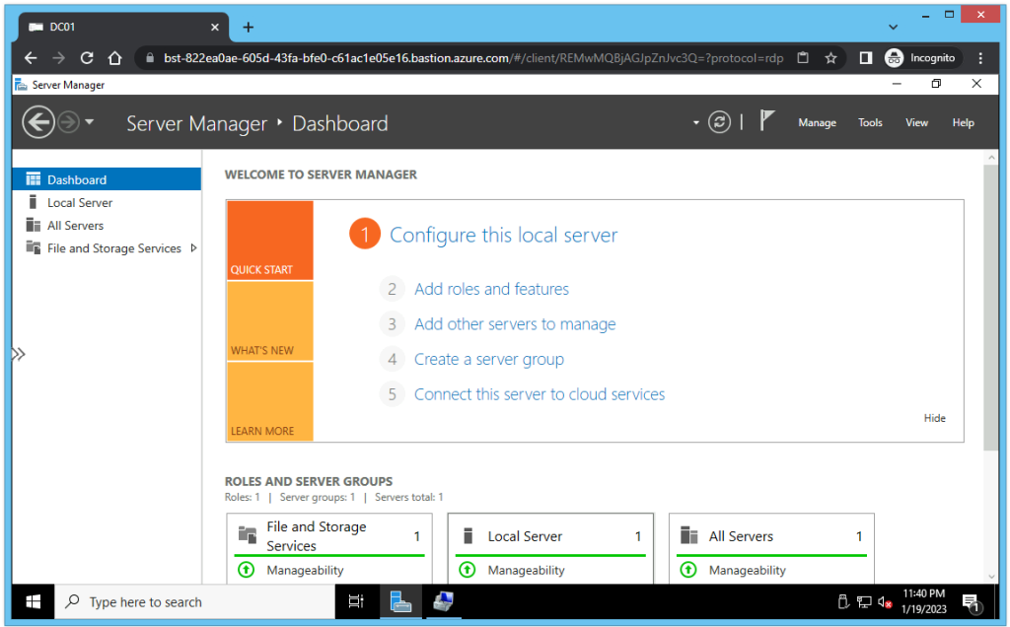Click the scrollbar up arrow
Screen dimensions: 1010x627
(990, 157)
